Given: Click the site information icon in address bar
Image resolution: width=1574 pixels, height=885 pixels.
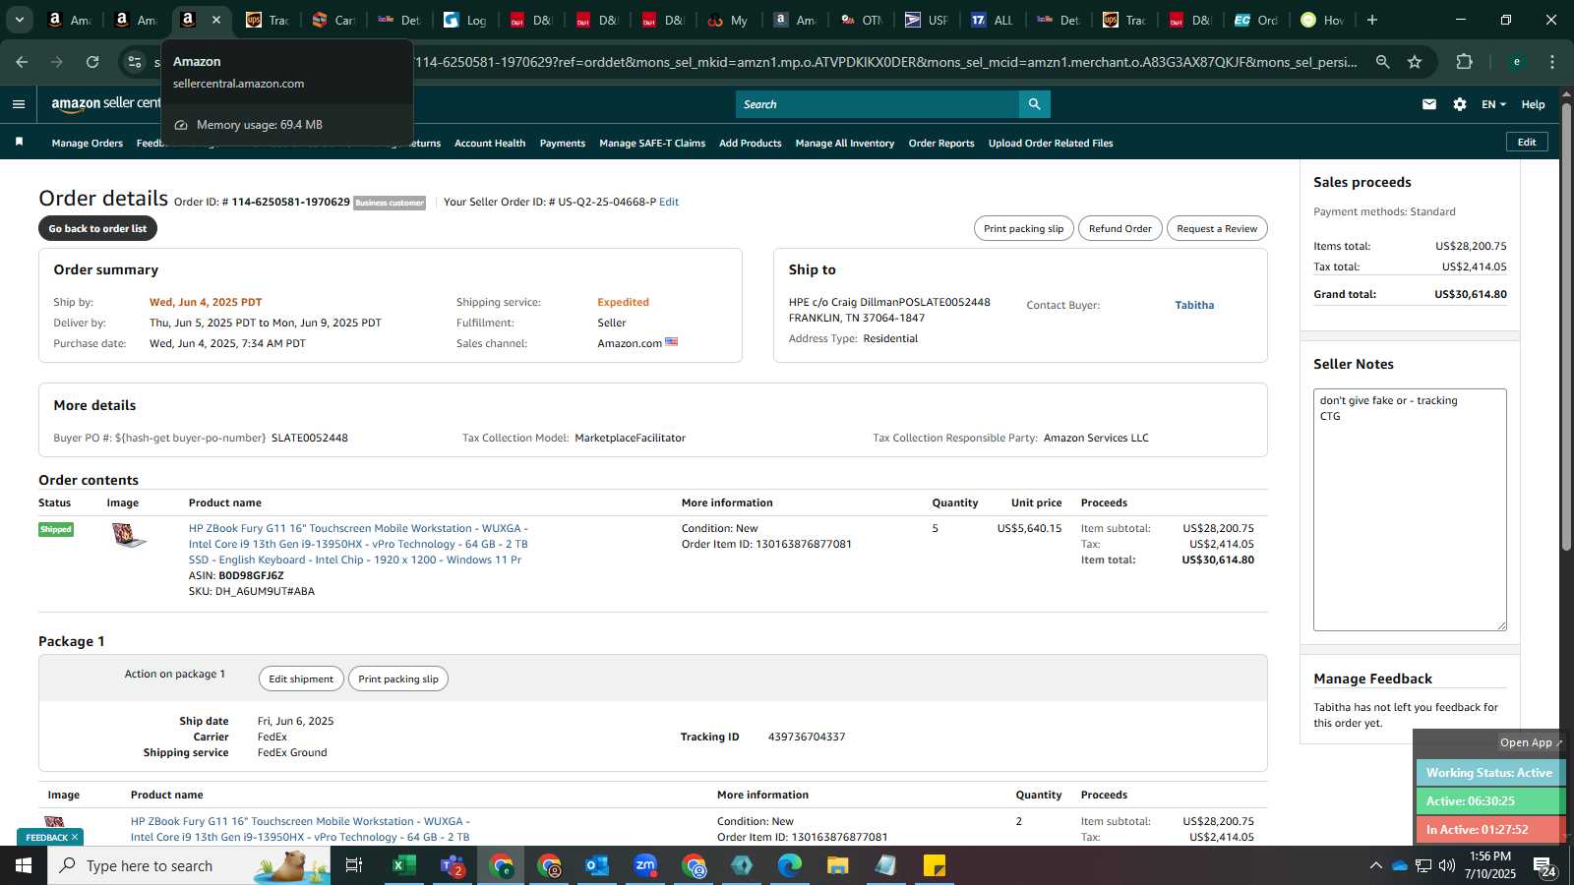Looking at the screenshot, I should [135, 62].
